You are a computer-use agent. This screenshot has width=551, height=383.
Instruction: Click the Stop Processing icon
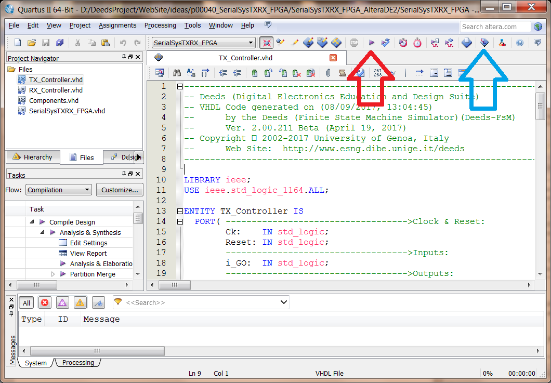pos(354,43)
